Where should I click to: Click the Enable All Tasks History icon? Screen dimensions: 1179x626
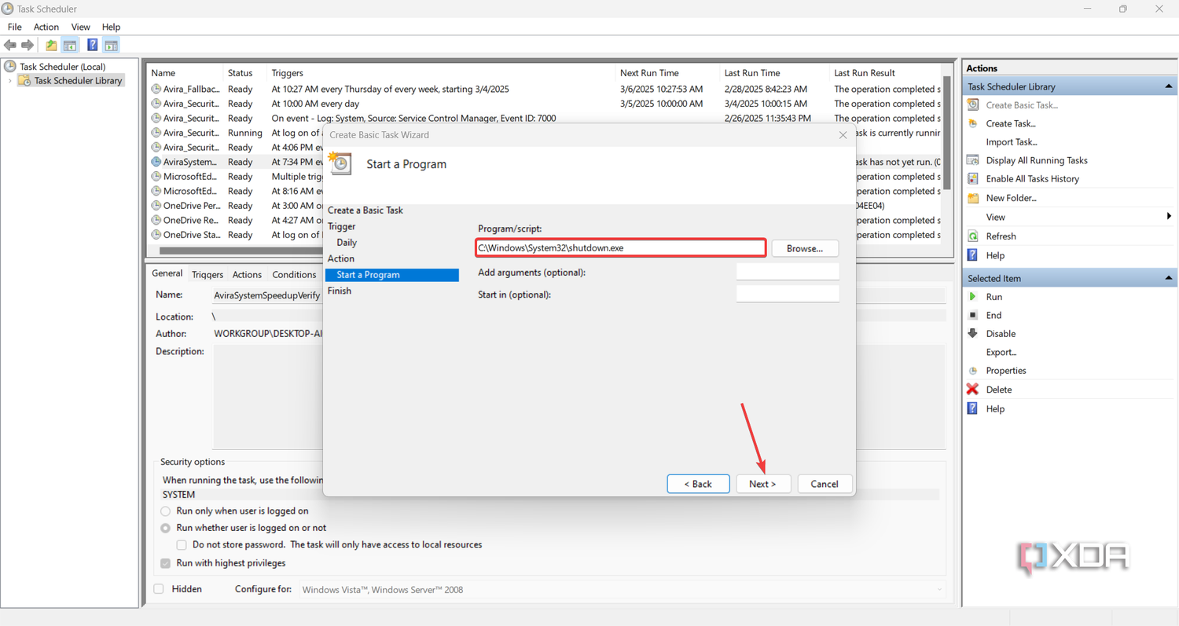(973, 179)
